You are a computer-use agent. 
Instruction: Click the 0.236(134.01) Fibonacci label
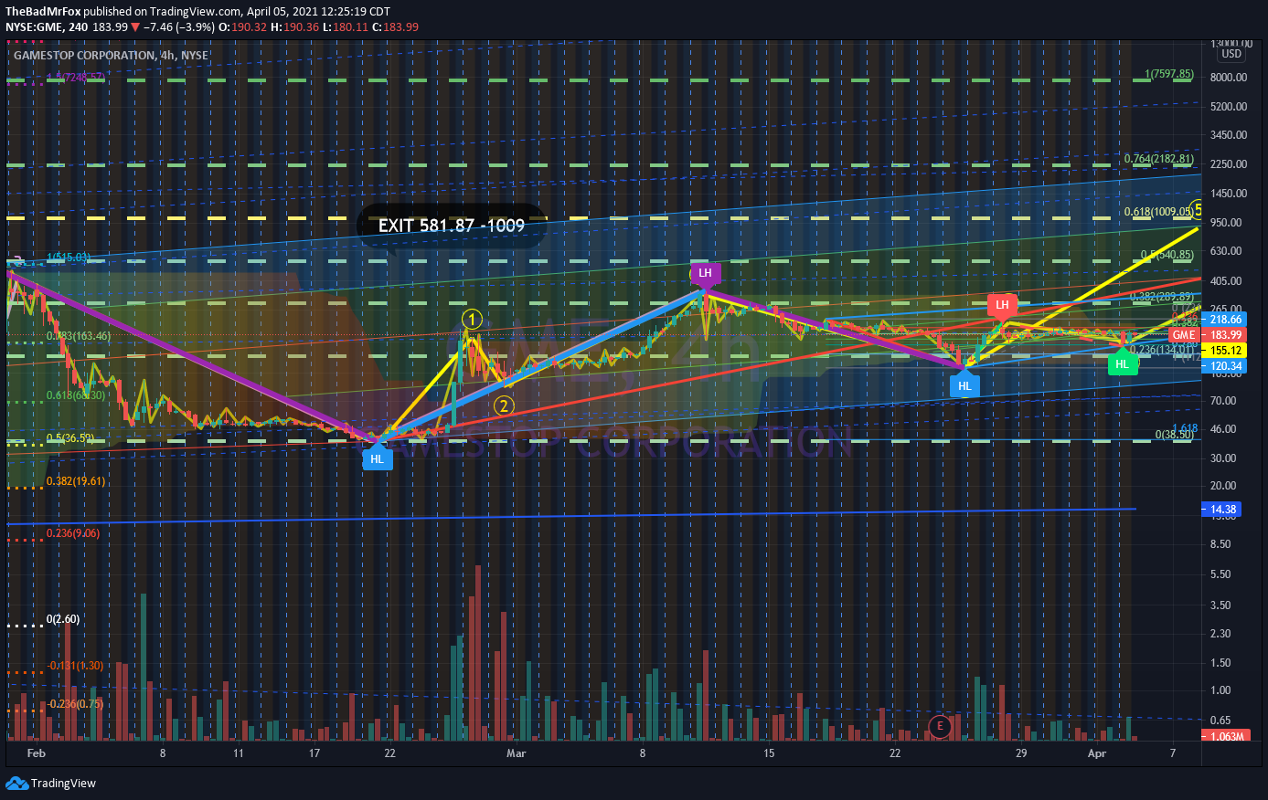[1162, 350]
